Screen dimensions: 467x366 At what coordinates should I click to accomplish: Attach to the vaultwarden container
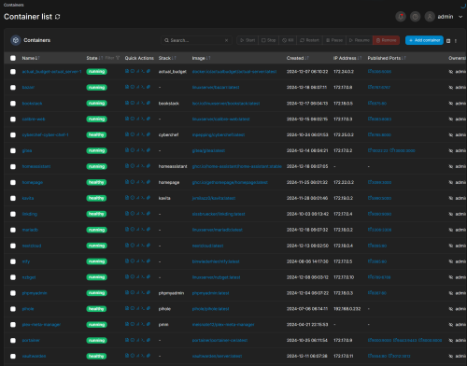(149, 356)
